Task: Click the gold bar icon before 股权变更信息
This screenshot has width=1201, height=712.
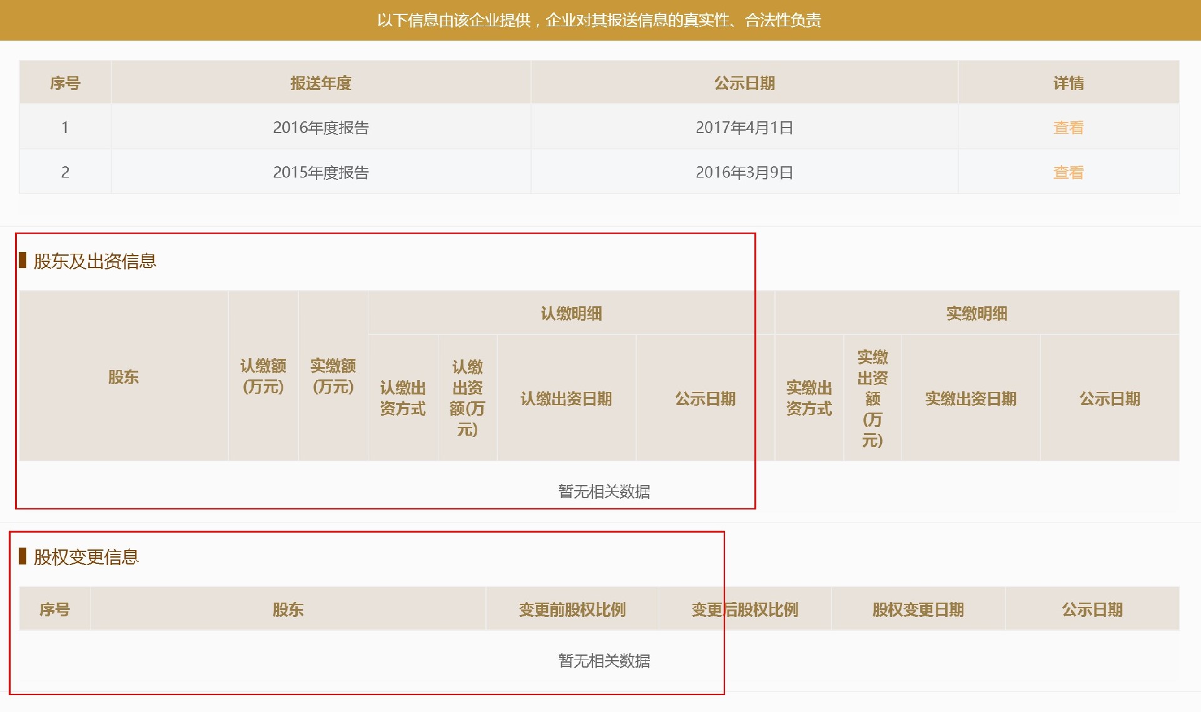Action: pos(24,557)
